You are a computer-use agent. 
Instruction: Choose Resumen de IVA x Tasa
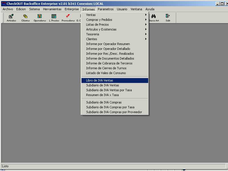coord(115,95)
